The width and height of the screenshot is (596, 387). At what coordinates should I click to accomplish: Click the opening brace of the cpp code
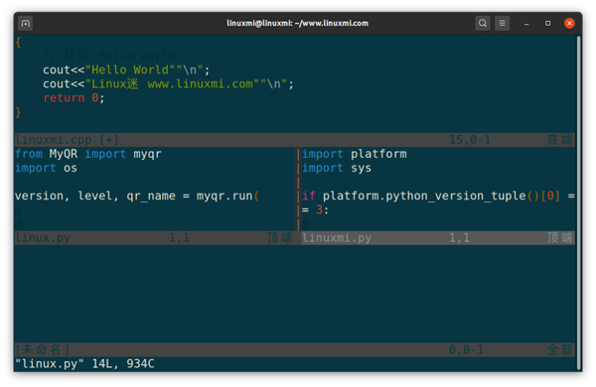tap(18, 42)
